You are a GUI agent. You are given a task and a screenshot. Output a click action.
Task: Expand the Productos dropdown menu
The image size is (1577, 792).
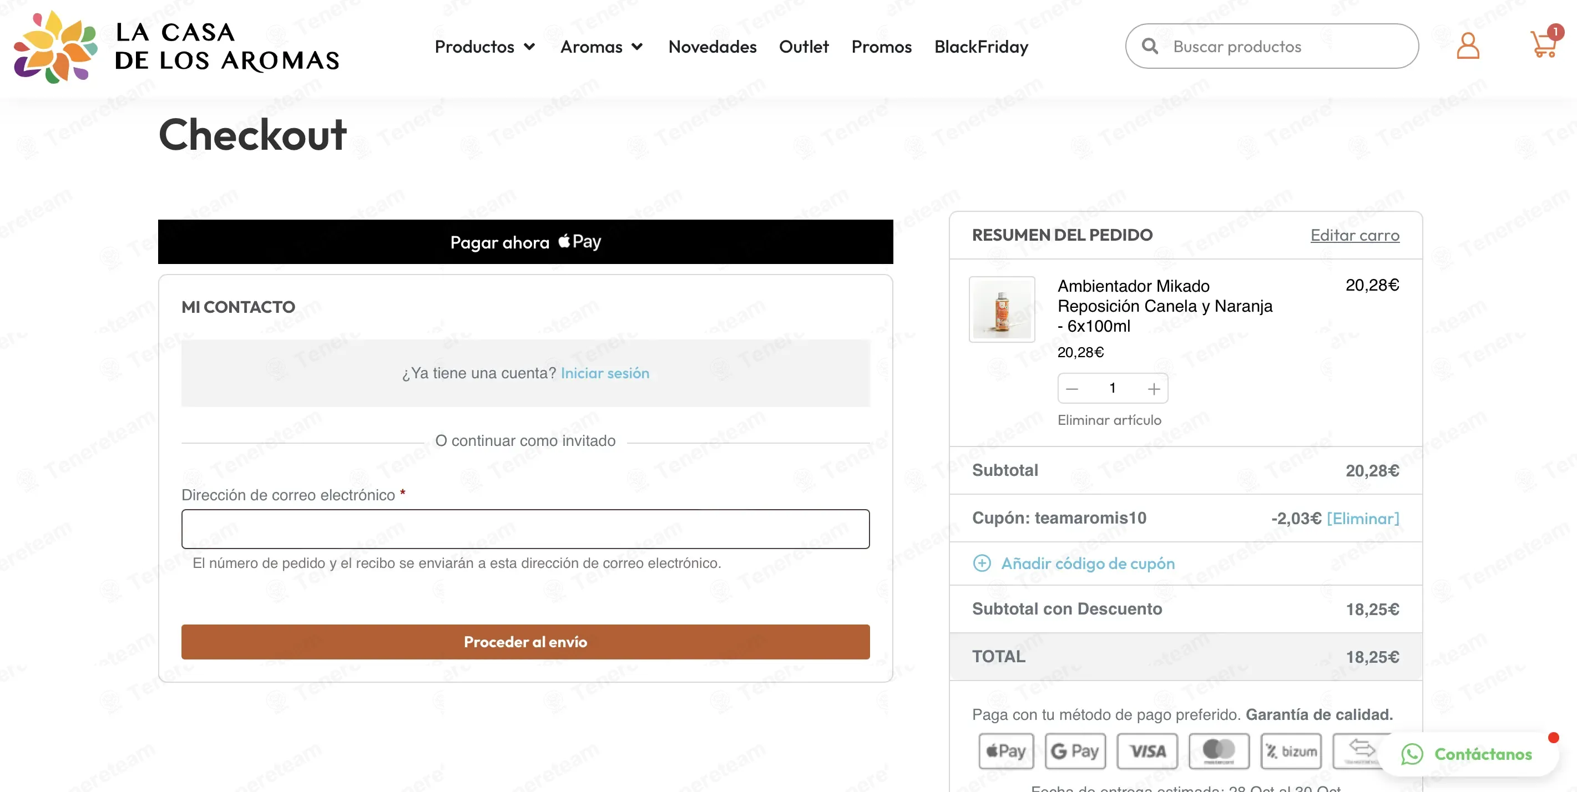click(485, 47)
